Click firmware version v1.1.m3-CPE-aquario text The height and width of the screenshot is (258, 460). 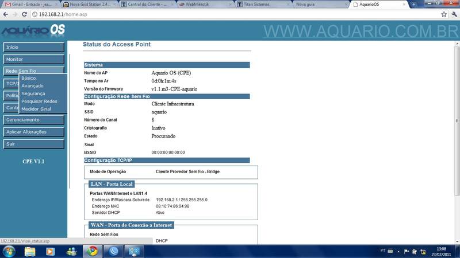click(x=174, y=89)
